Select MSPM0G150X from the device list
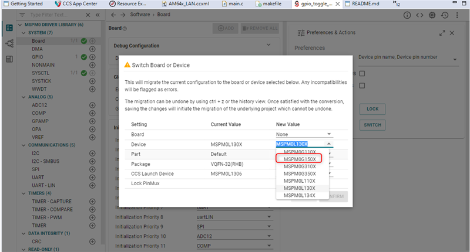Screen dimensions: 470x252 pos(300,159)
